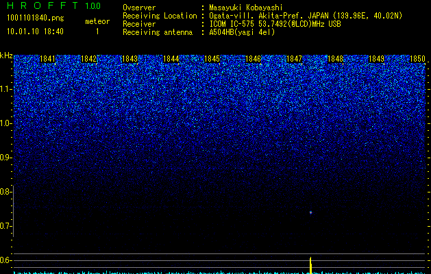Click the 1847 time marker
The height and width of the screenshot is (274, 431).
point(295,59)
